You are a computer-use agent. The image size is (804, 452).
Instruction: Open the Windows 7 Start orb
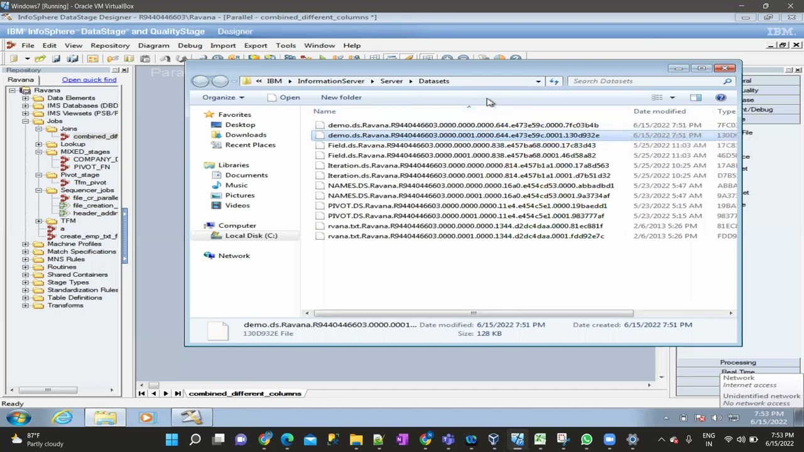click(19, 417)
